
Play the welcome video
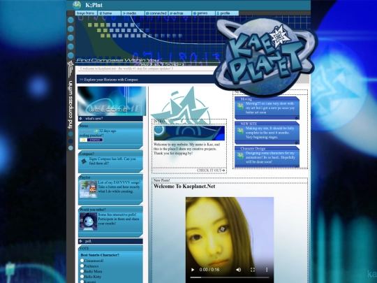[x=193, y=270]
